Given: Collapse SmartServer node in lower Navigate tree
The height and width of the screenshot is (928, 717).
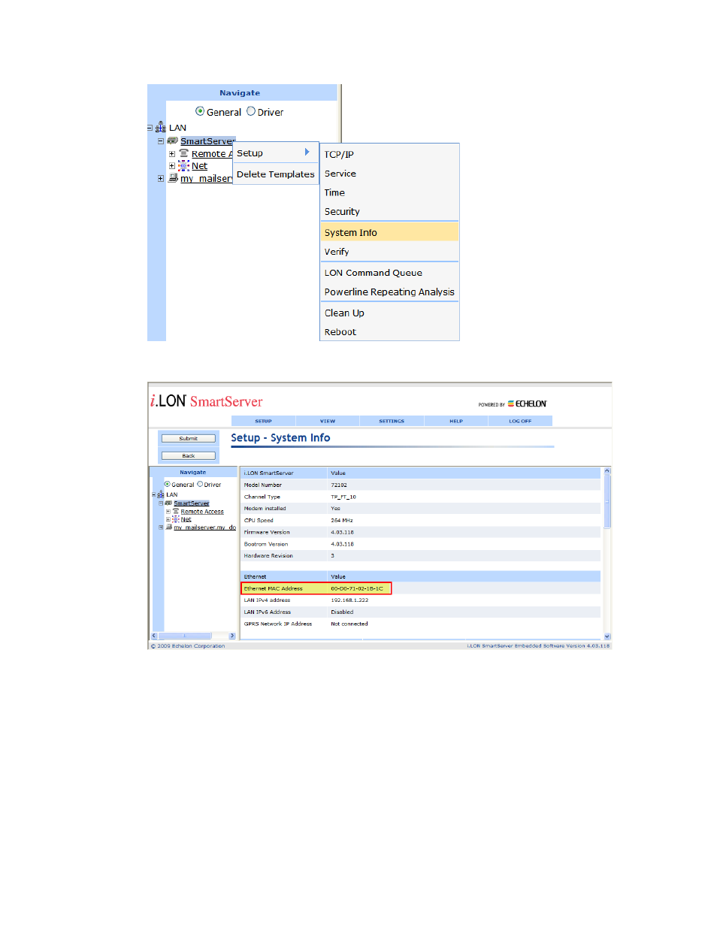Looking at the screenshot, I should [161, 503].
